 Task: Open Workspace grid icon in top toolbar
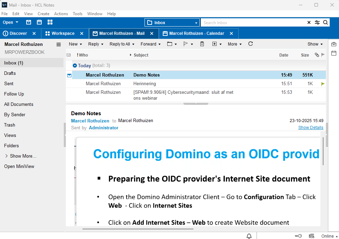coord(50,22)
